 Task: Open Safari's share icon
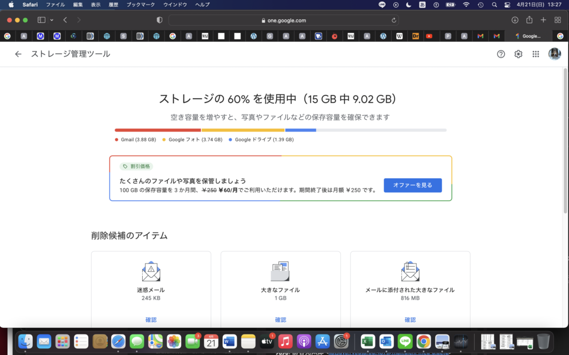click(x=529, y=19)
